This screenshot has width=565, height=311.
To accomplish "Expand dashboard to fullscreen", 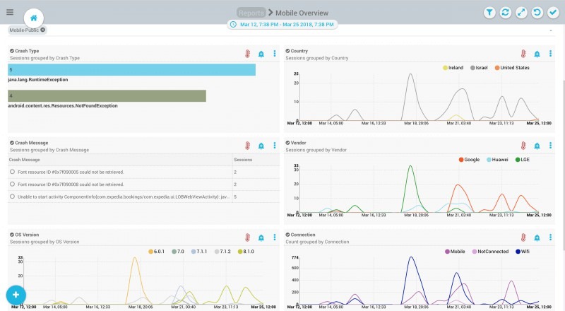I will click(521, 13).
